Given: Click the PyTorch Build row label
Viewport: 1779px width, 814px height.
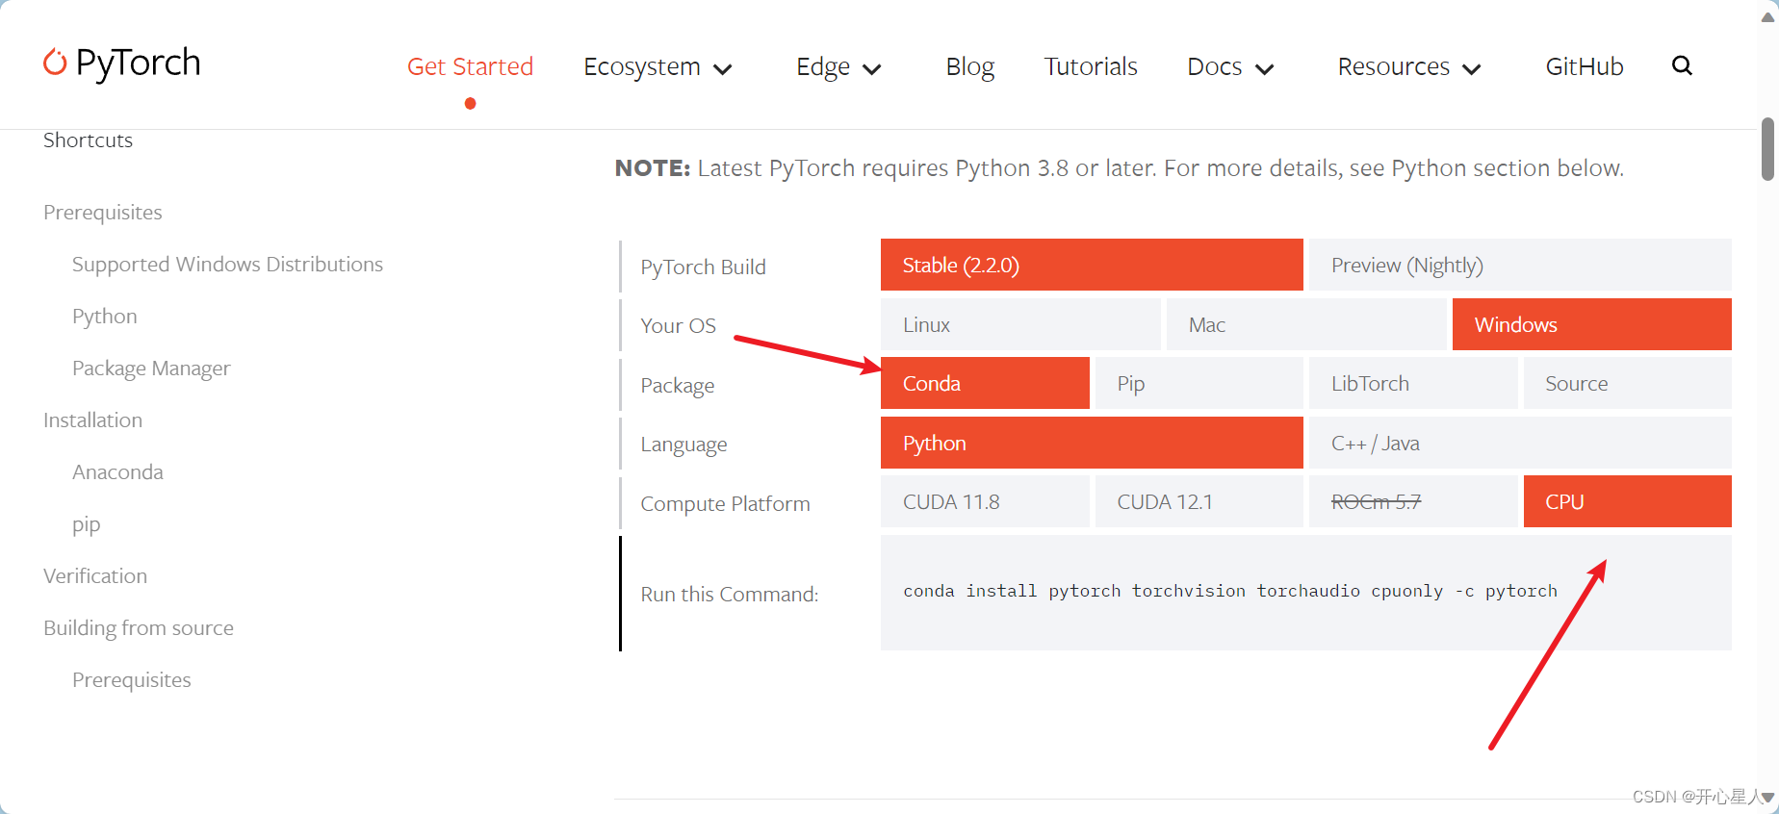Looking at the screenshot, I should coord(704,267).
